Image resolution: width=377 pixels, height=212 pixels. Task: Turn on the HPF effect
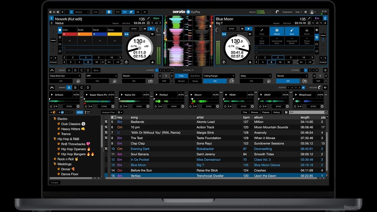coord(97,81)
